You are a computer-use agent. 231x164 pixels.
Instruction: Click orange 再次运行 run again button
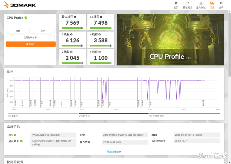click(30, 44)
